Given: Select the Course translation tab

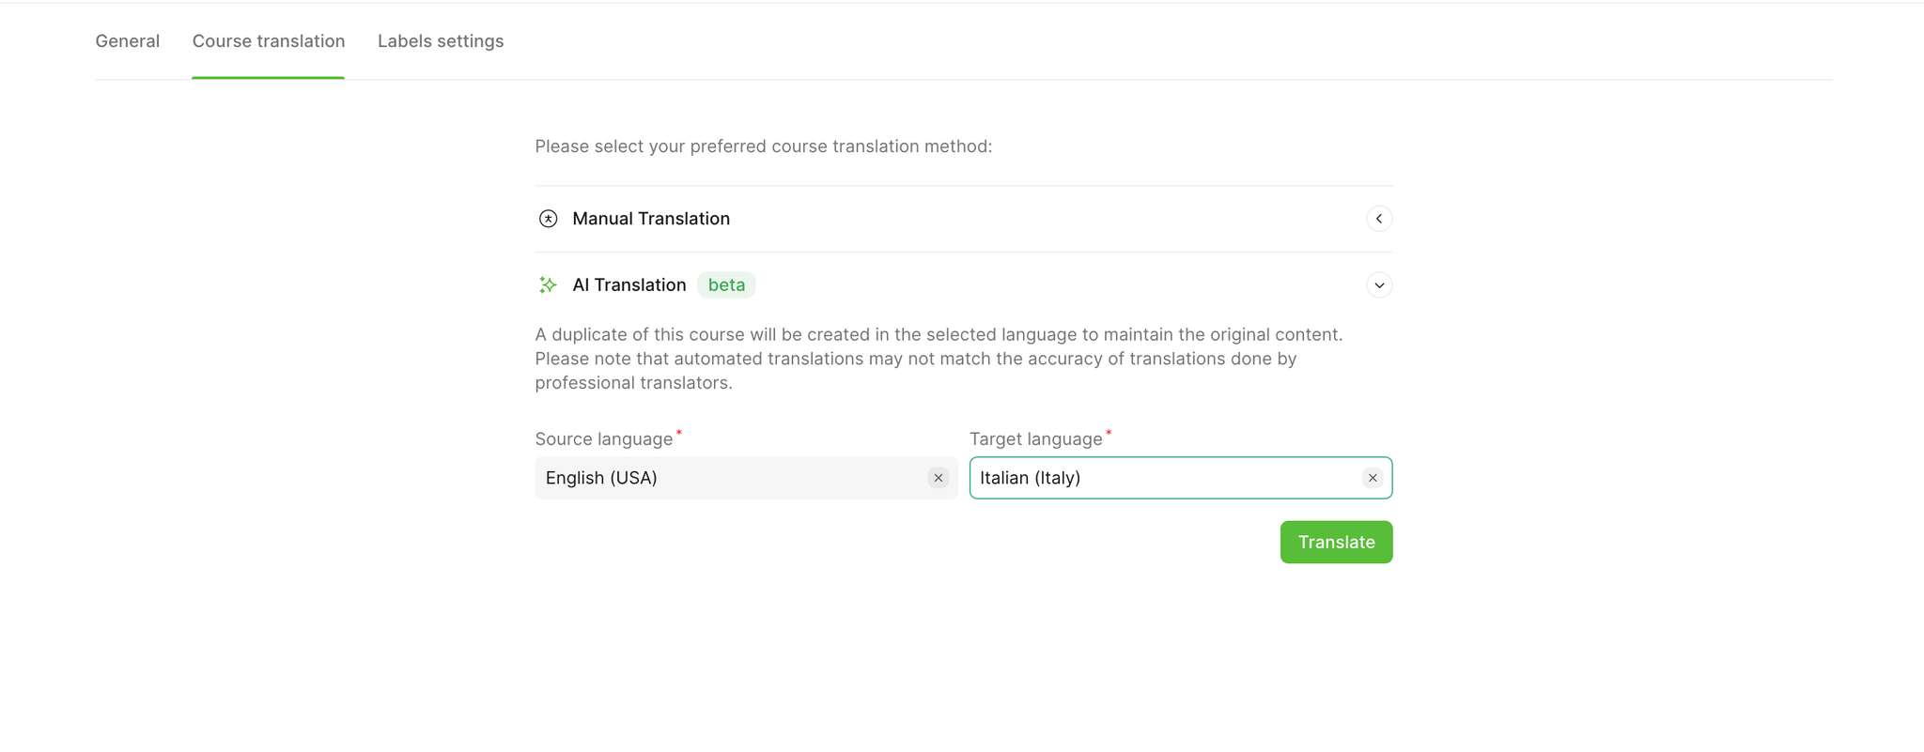Looking at the screenshot, I should 269,41.
